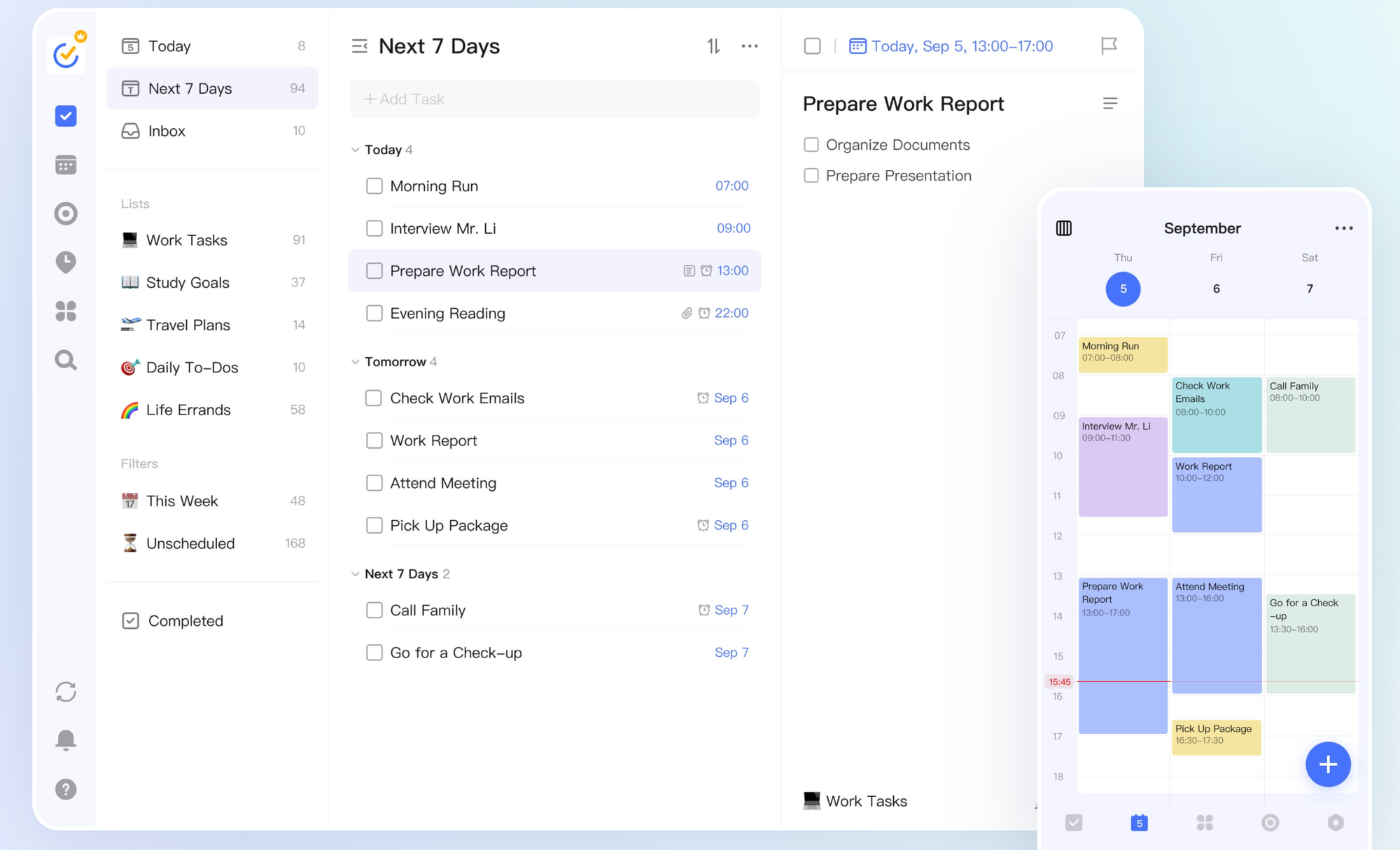Image resolution: width=1400 pixels, height=850 pixels.
Task: Click the sync icon in the sidebar
Action: (x=66, y=692)
